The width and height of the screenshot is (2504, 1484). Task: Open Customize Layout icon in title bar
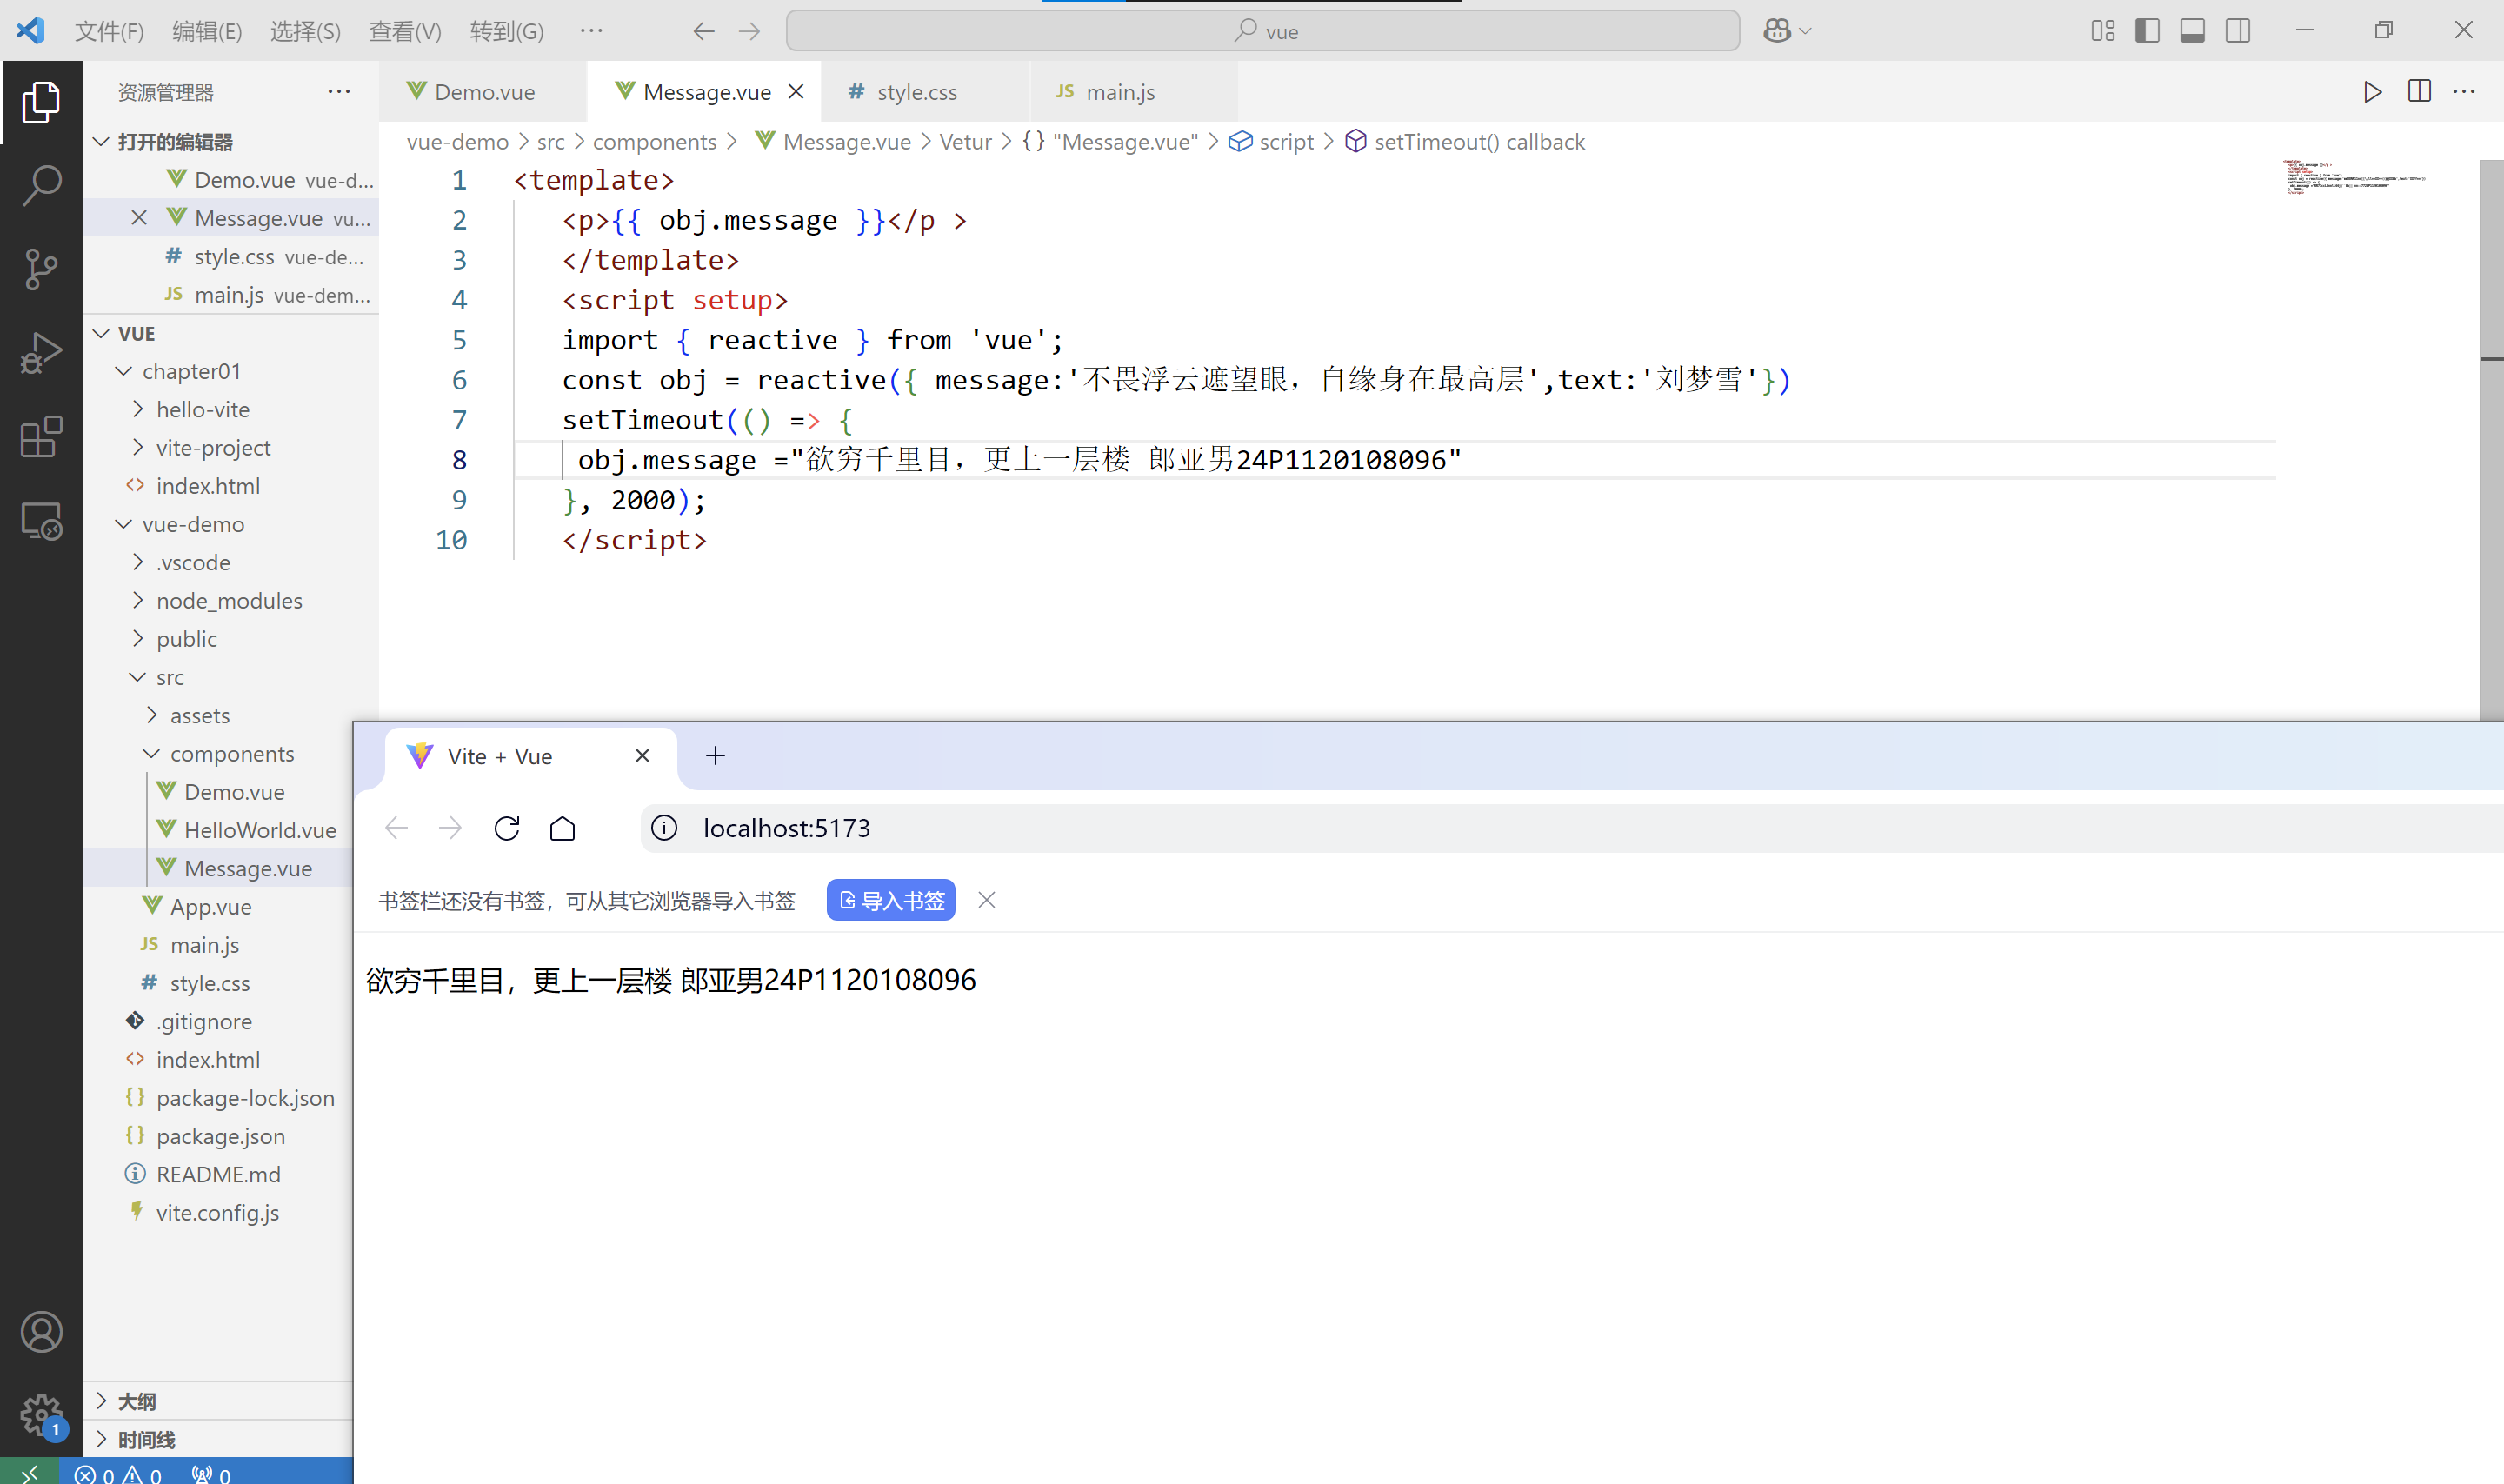click(x=2102, y=31)
